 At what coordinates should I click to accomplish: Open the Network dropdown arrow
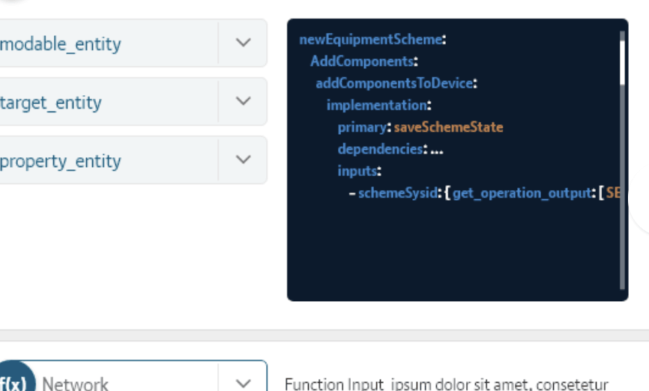243,383
